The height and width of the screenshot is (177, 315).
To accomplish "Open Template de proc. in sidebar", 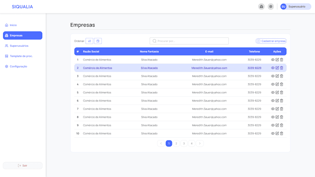I will (x=19, y=56).
